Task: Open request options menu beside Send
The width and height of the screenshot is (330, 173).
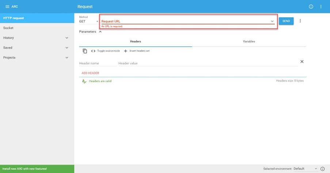Action: [x=300, y=21]
